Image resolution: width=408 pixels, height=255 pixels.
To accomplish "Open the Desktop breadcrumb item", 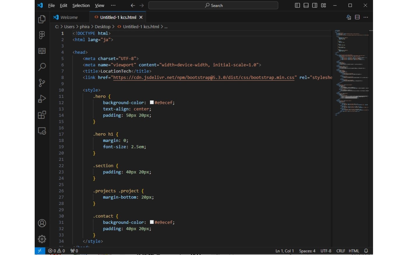I will point(103,27).
